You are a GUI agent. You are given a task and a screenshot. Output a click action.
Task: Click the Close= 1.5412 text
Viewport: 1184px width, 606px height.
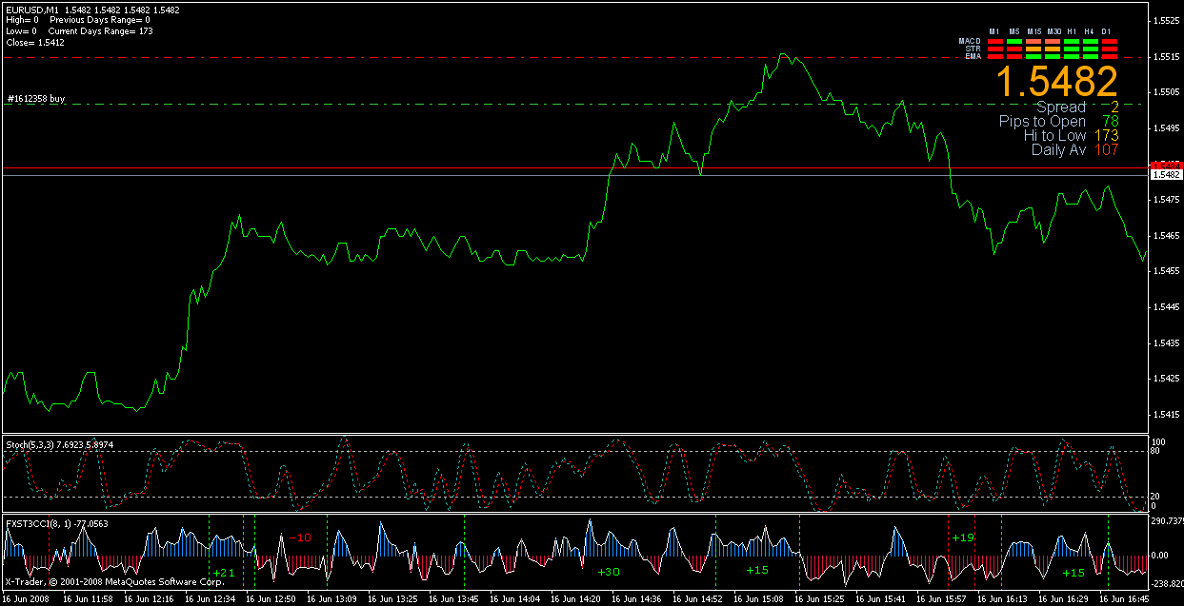click(x=34, y=43)
